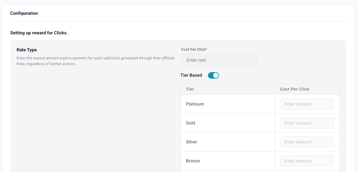Click the Cost Per Click table header

pos(295,89)
